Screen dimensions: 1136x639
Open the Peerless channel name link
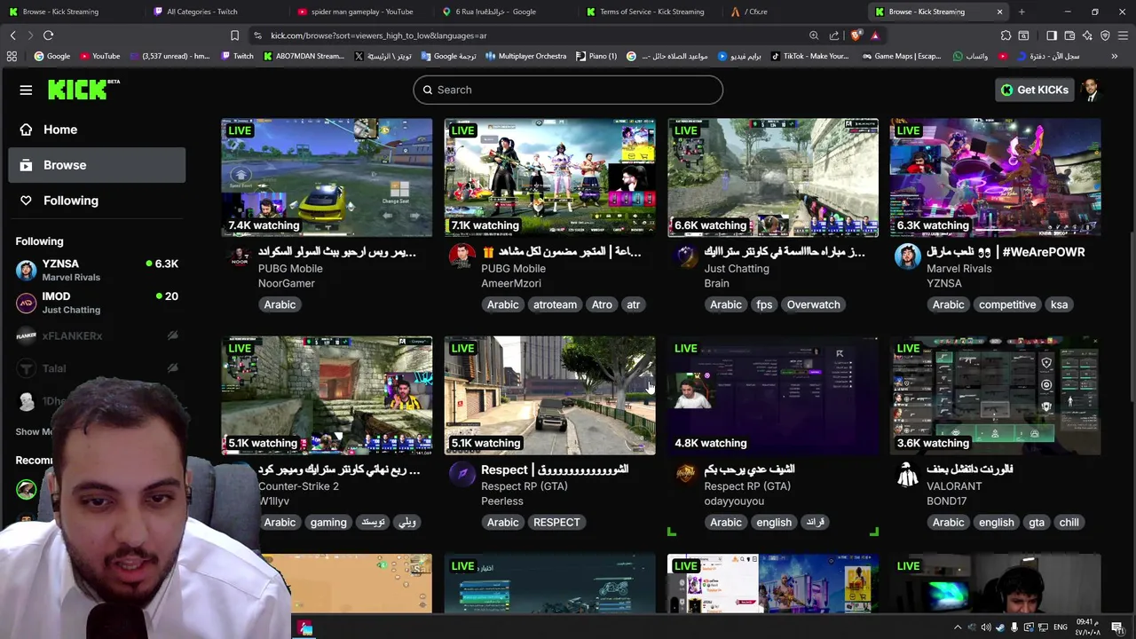pos(502,501)
